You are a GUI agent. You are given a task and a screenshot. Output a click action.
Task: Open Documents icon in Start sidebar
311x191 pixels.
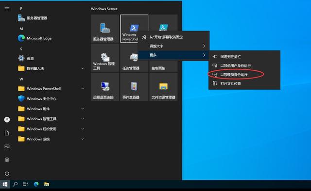7,133
